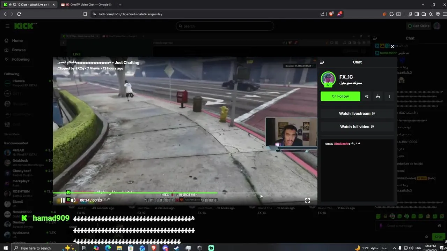Focus the Kick search field
The height and width of the screenshot is (251, 447).
225,26
